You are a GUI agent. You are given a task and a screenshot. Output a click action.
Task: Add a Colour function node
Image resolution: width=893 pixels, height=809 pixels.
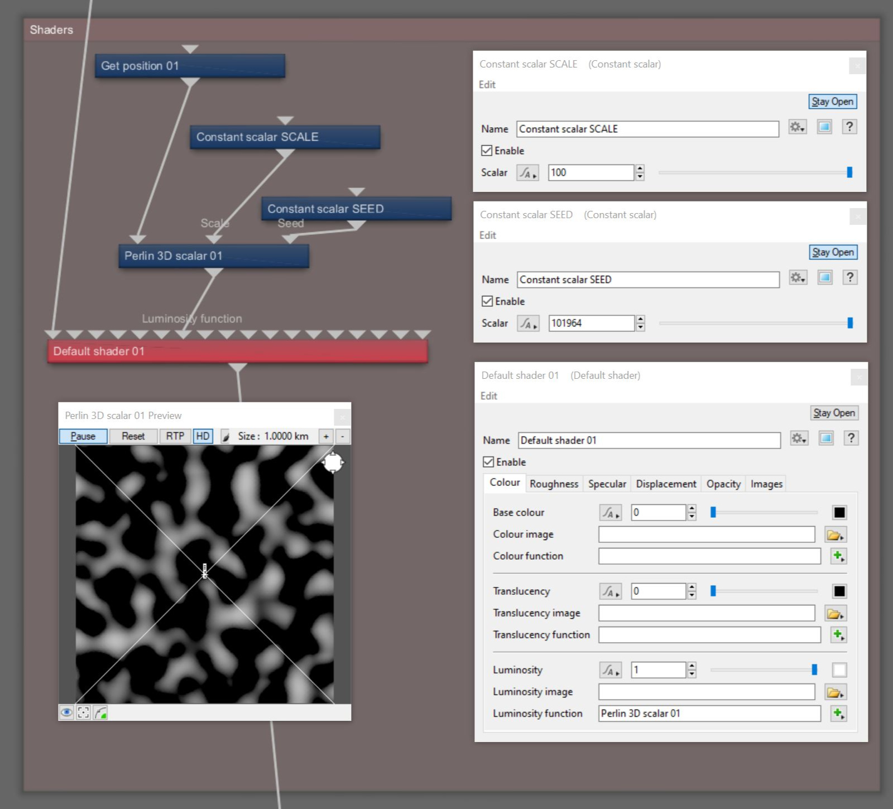[838, 556]
